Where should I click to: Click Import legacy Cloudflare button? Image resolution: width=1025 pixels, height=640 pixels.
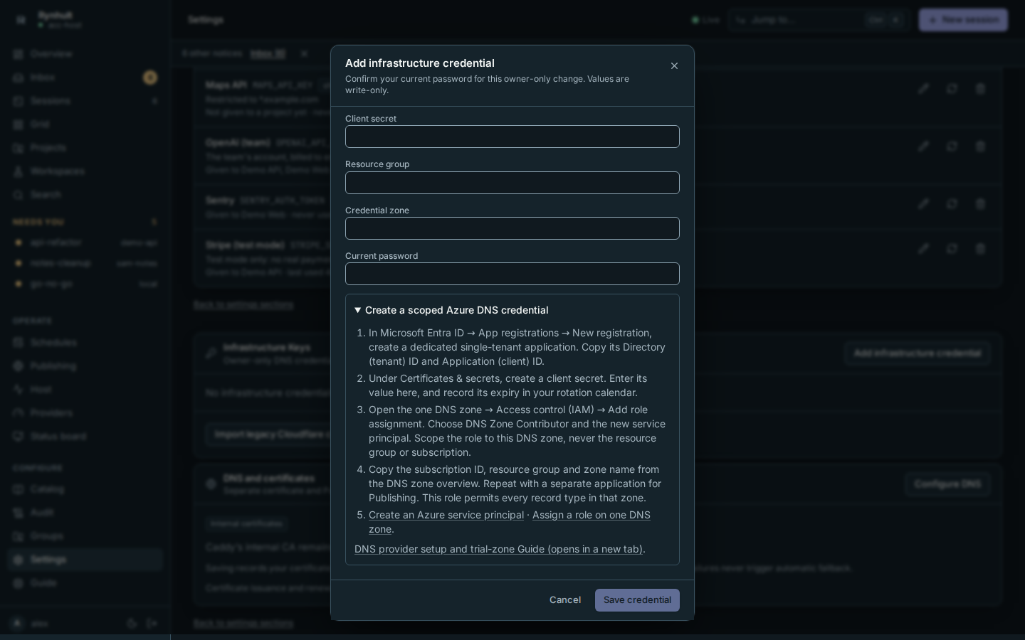click(x=268, y=434)
